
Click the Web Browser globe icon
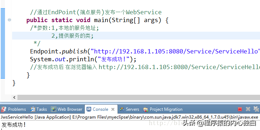click(x=53, y=109)
